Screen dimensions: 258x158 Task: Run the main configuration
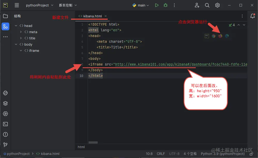157,5
